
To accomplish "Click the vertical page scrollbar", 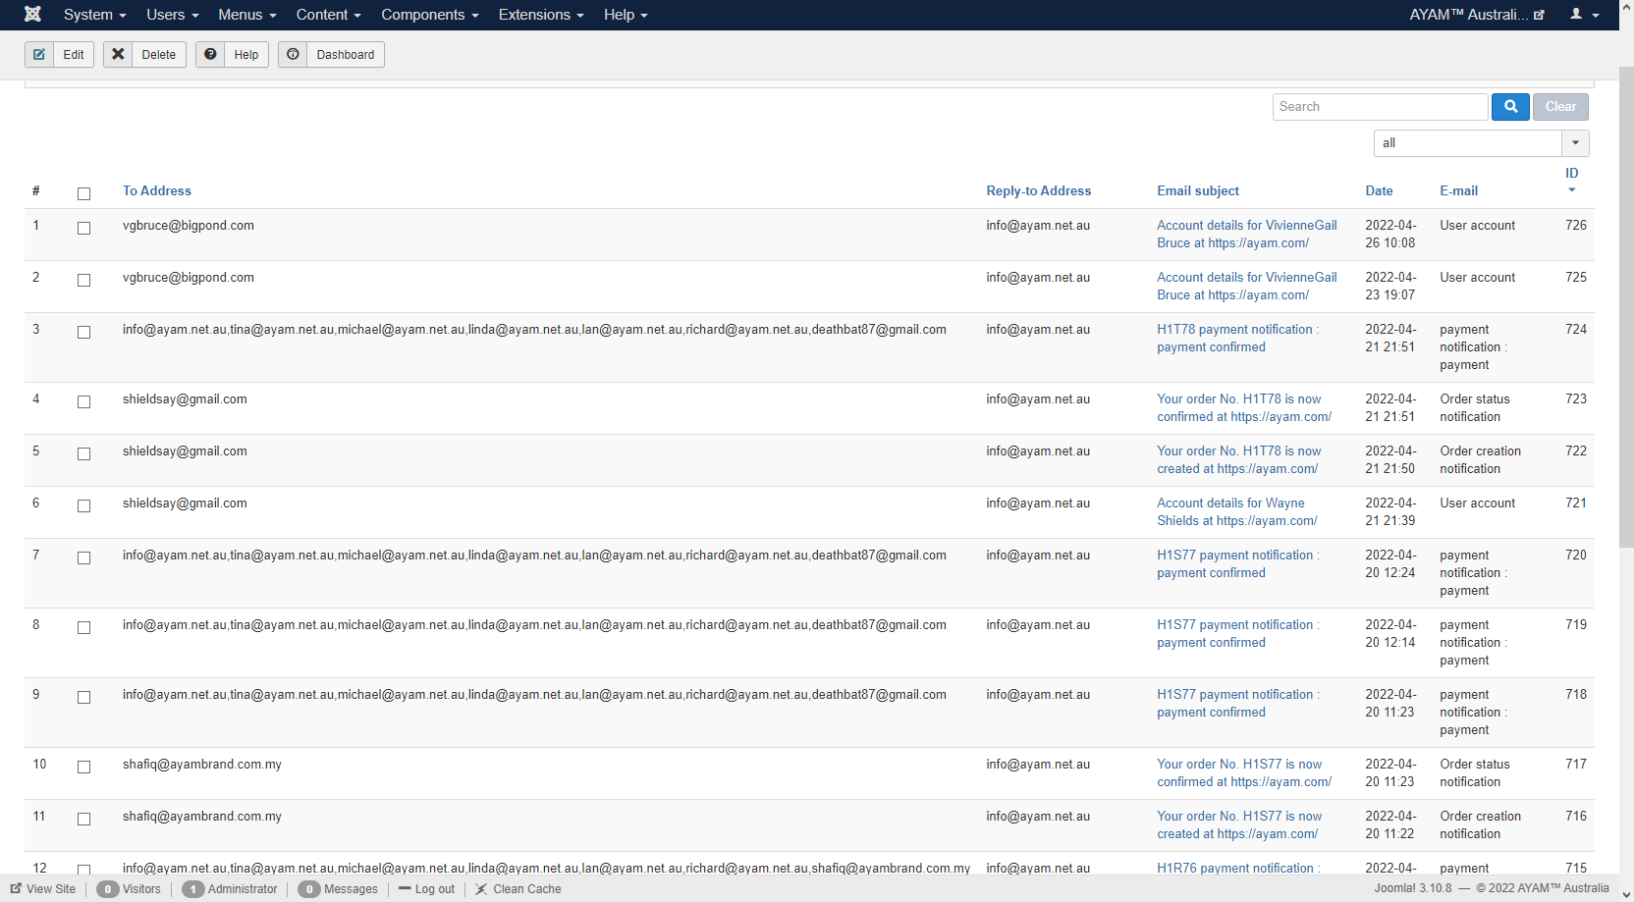I will pyautogui.click(x=1626, y=294).
